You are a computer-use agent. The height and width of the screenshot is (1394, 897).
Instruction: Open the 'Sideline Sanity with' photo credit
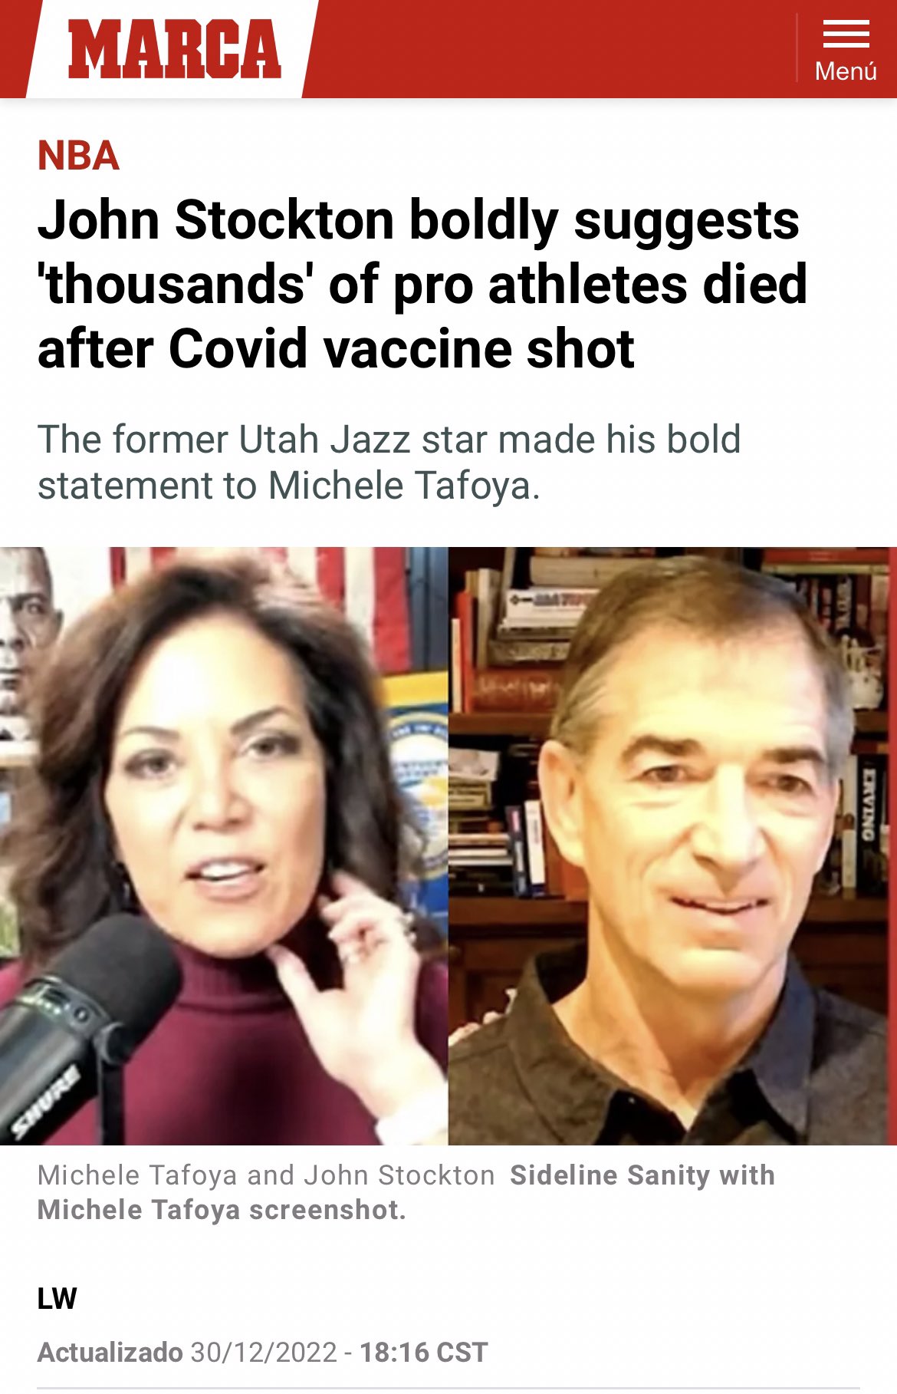pyautogui.click(x=642, y=1175)
